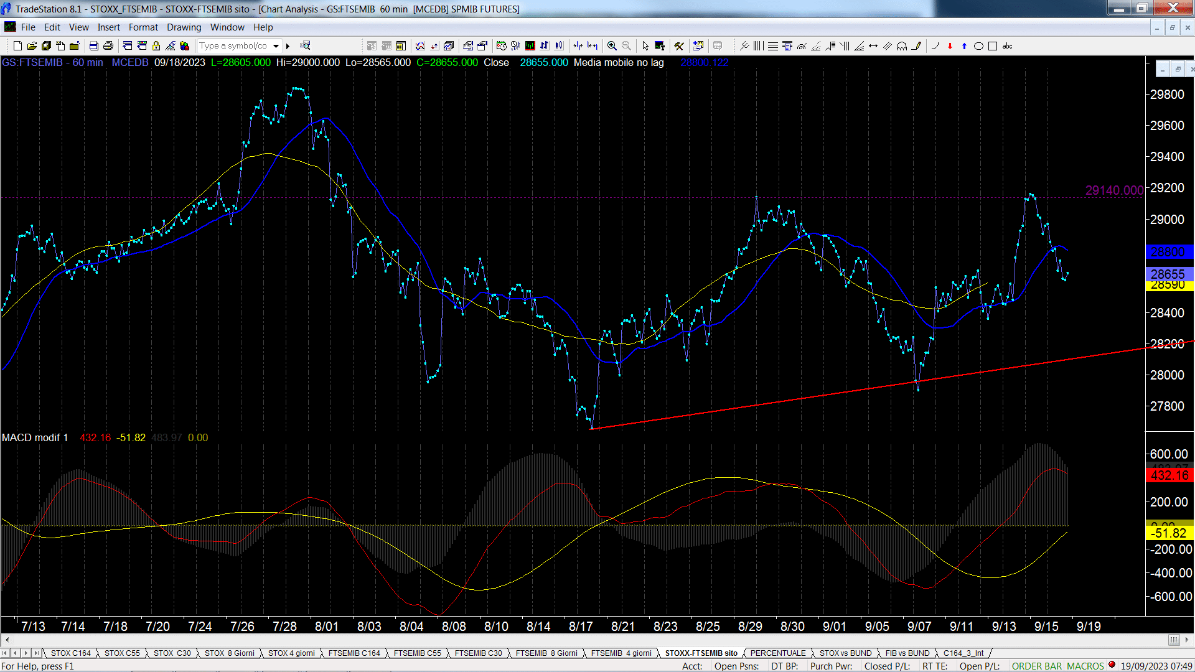Click the Open folder toolbar icon
The image size is (1195, 672).
click(x=32, y=46)
